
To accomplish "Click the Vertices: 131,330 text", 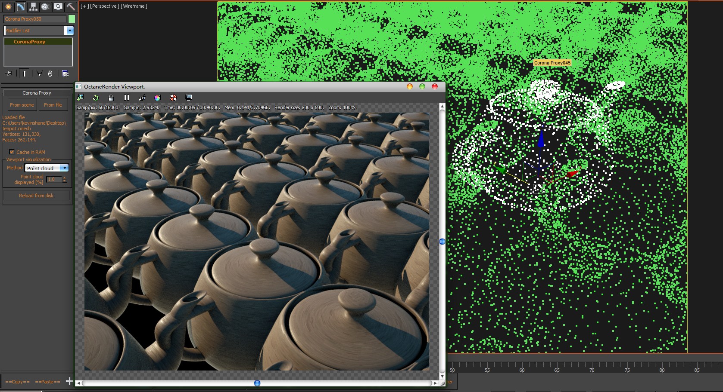I will coord(22,134).
